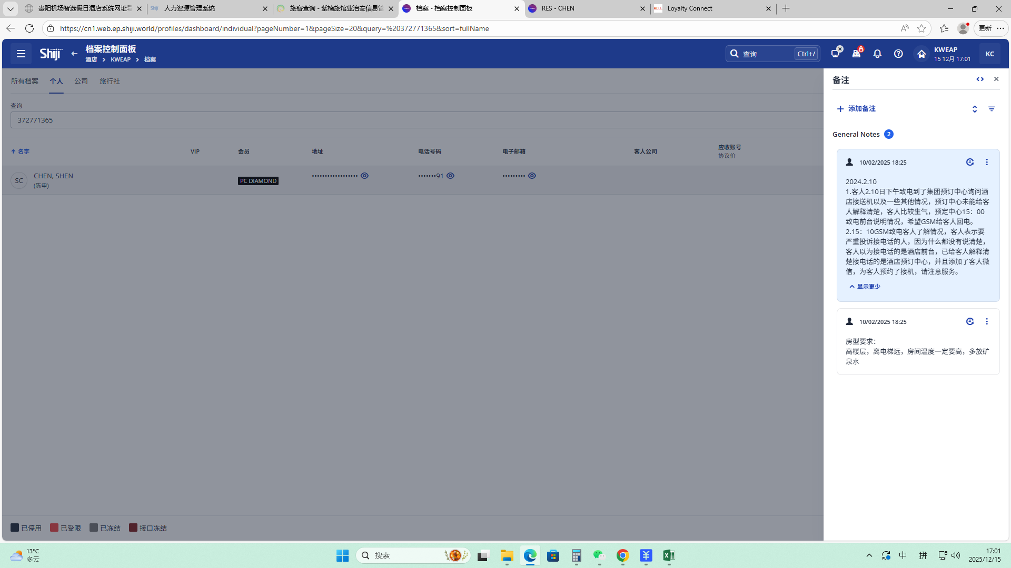Switch to the 公司 tab
Screen dimensions: 1011x568
(x=81, y=81)
